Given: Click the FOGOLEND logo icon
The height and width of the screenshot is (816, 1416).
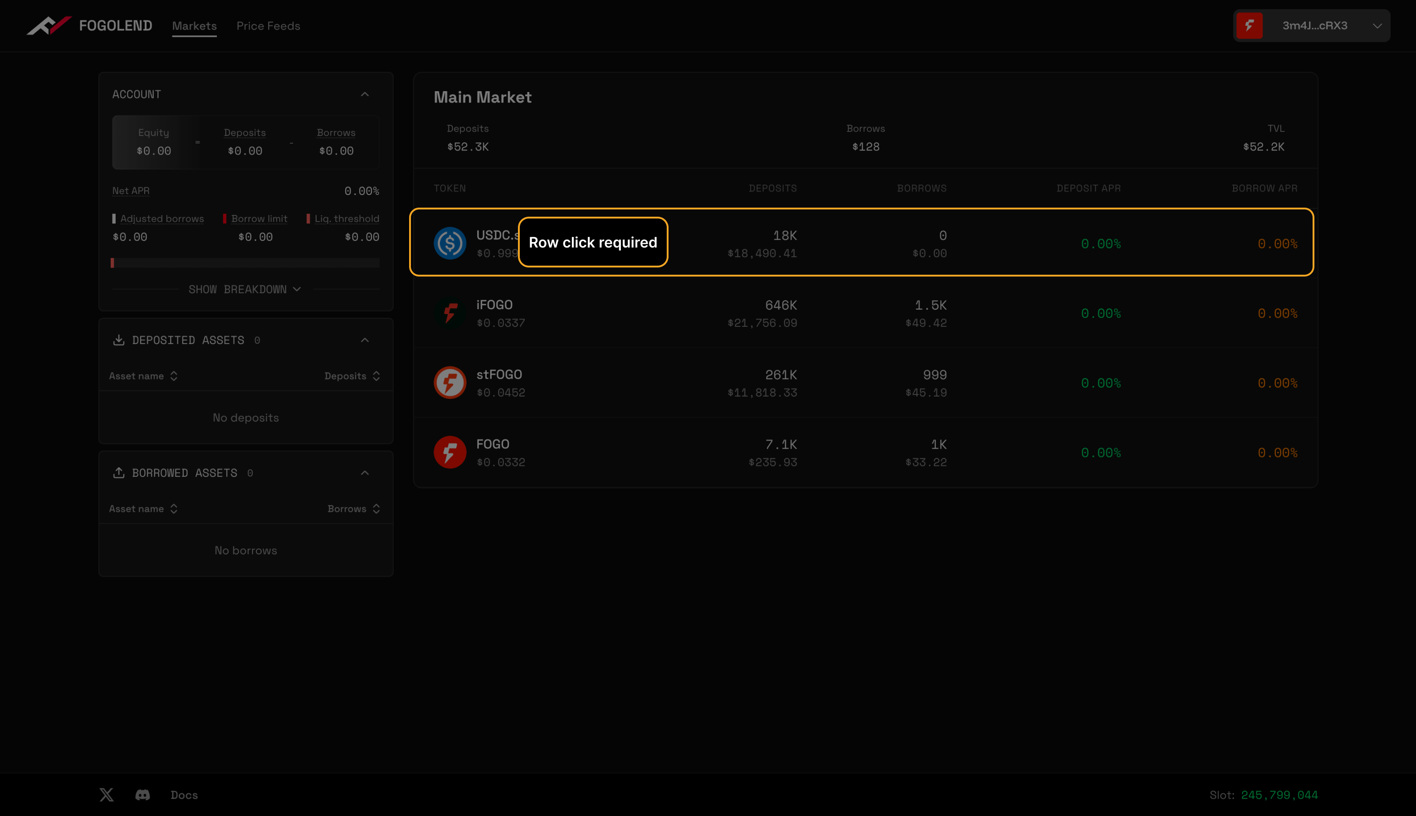Looking at the screenshot, I should [x=49, y=25].
